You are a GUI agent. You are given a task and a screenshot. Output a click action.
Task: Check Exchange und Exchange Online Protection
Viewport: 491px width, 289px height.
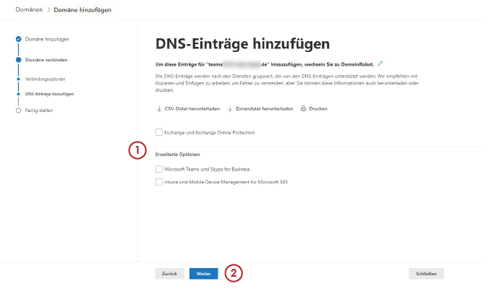tap(159, 132)
